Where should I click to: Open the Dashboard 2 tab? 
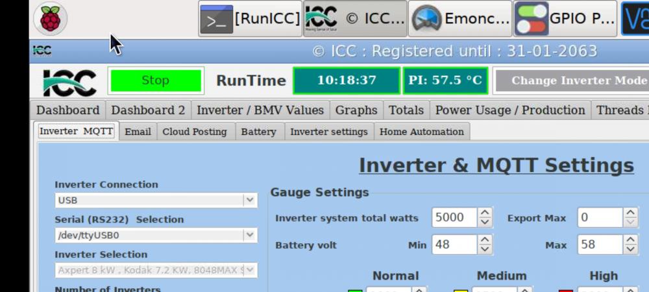(148, 110)
